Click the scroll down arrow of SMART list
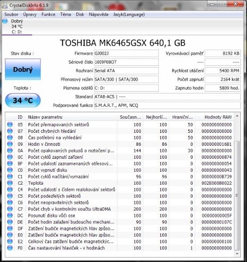247x262 pixels. [237, 254]
